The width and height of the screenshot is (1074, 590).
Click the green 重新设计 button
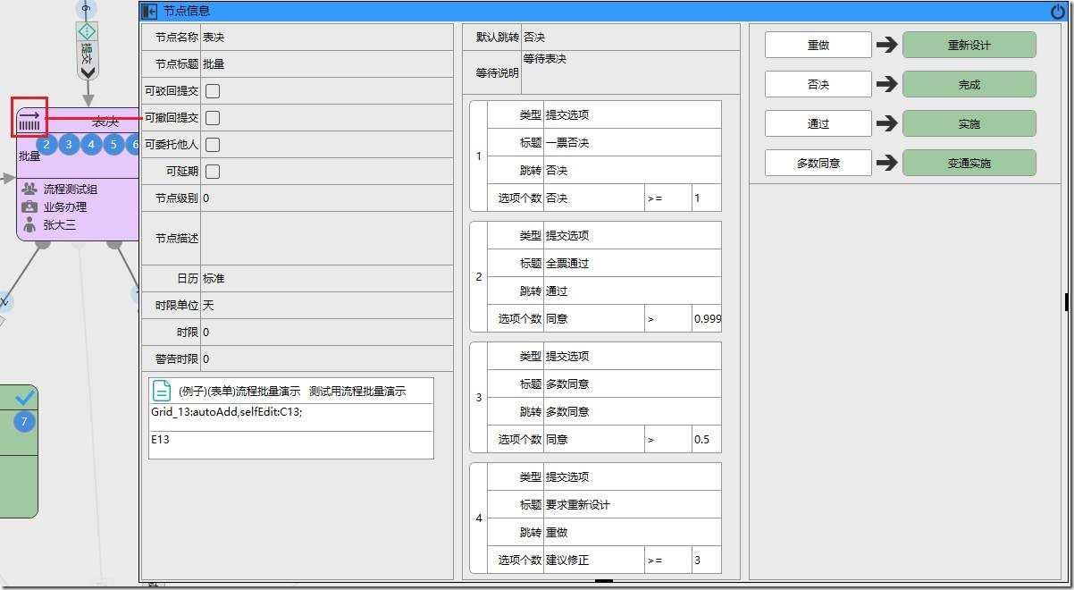[x=969, y=45]
